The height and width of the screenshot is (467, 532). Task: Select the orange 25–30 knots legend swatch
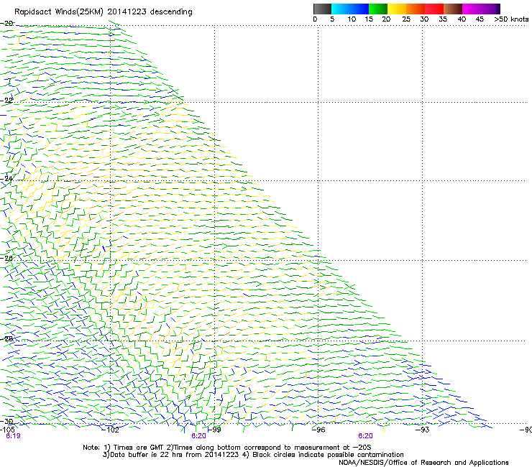coord(416,9)
